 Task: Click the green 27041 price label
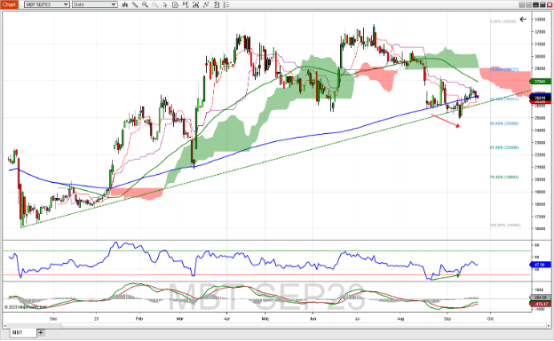coord(541,82)
